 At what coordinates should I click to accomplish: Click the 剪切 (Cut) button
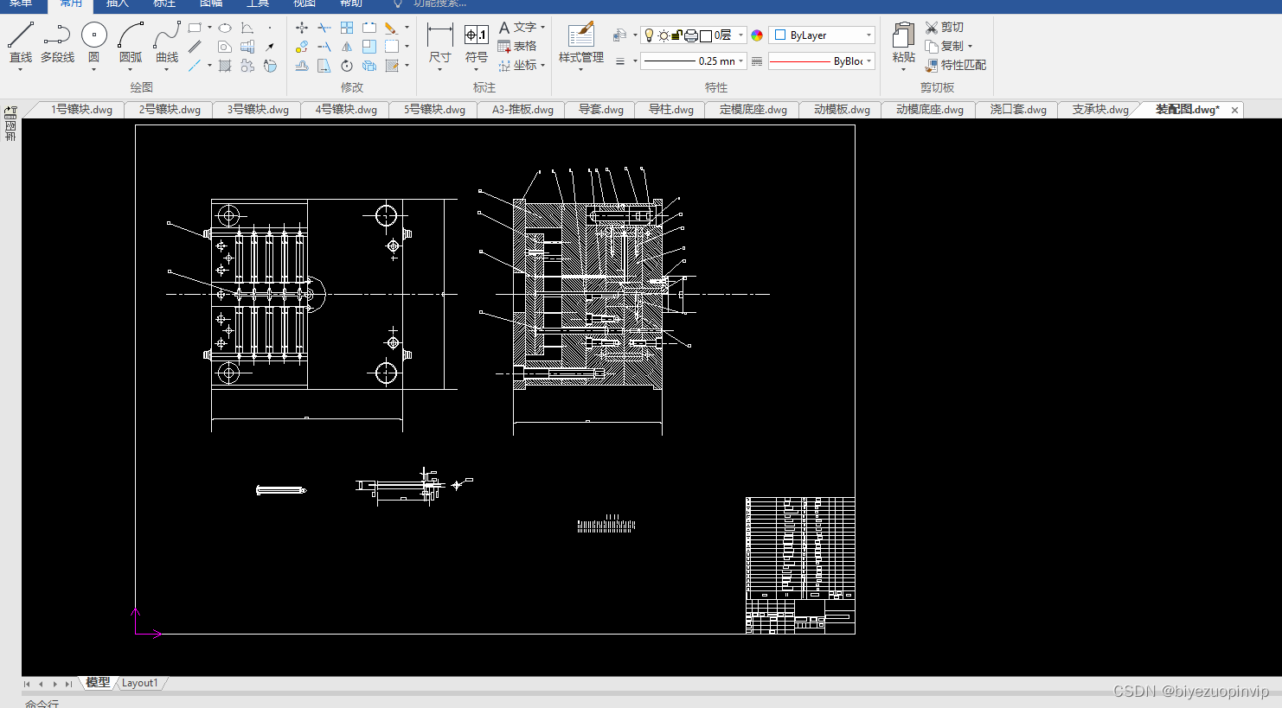tap(945, 28)
